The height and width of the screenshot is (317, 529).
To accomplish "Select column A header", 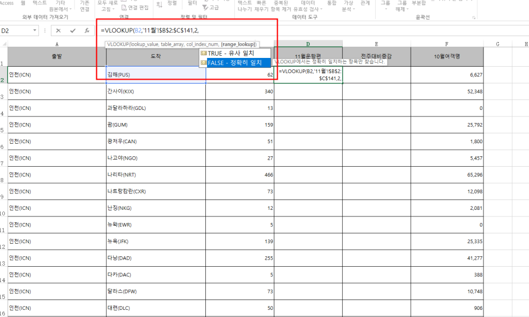I will click(57, 44).
